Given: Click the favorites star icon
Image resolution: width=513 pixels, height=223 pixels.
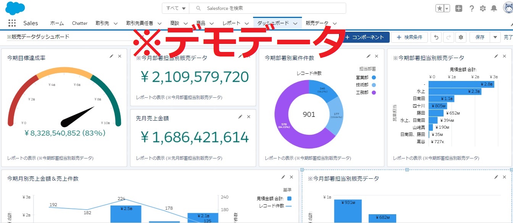Looking at the screenshot, I should (x=440, y=8).
